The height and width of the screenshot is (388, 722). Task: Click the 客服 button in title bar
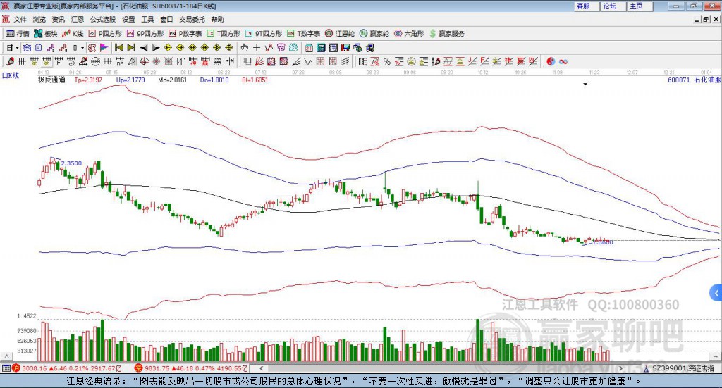[x=587, y=6]
